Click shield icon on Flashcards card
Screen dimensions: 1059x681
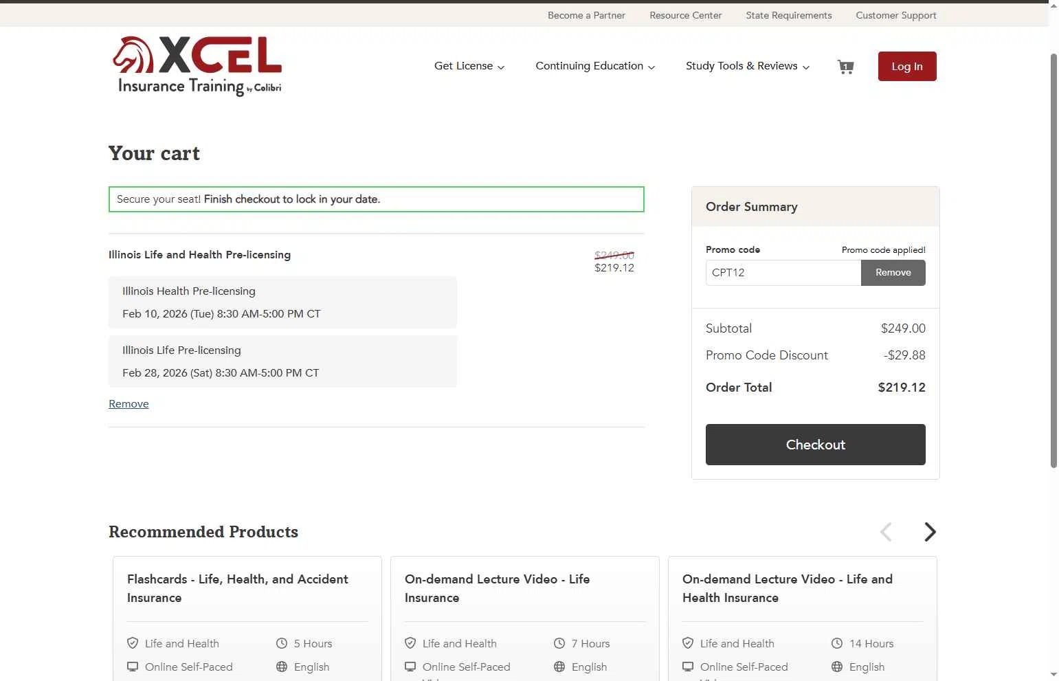(133, 643)
